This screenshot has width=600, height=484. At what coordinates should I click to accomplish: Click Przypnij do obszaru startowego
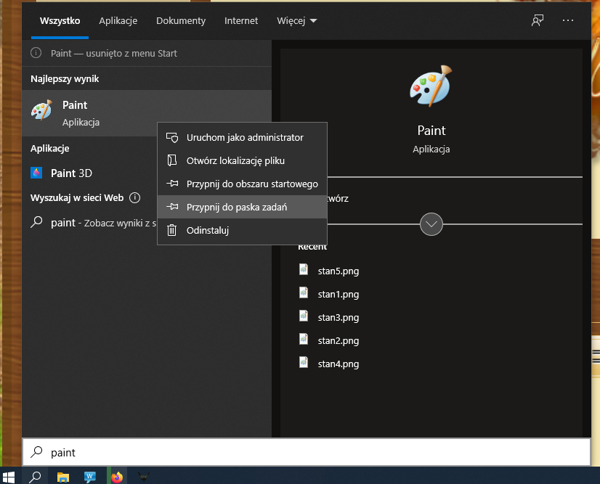tap(242, 184)
